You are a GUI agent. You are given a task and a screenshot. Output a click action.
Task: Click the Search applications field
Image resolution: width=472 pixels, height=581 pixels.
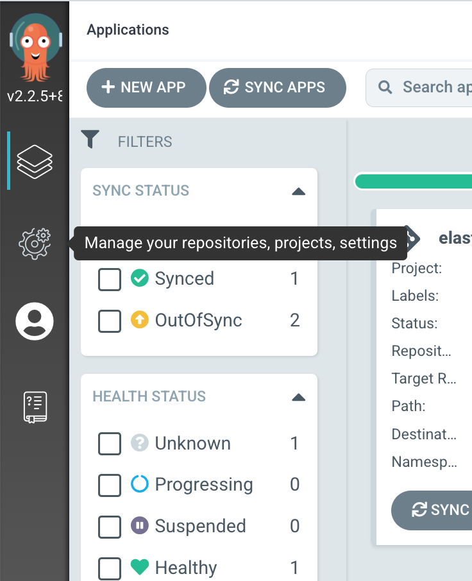[419, 88]
